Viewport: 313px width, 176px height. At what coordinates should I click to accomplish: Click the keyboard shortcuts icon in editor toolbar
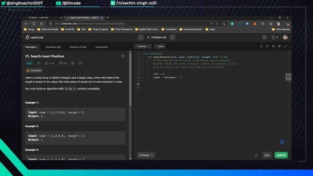click(x=273, y=46)
